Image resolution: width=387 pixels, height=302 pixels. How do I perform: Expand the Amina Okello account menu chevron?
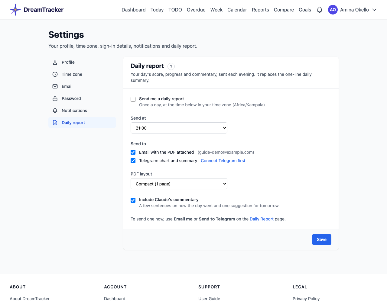click(x=374, y=10)
